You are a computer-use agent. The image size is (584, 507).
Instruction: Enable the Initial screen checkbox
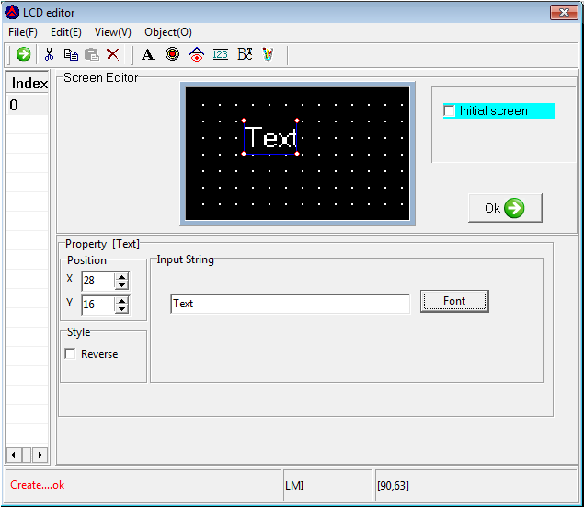pyautogui.click(x=450, y=111)
